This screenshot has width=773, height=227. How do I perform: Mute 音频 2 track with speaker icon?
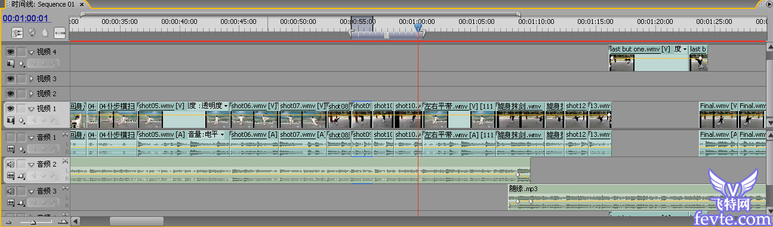click(x=10, y=164)
